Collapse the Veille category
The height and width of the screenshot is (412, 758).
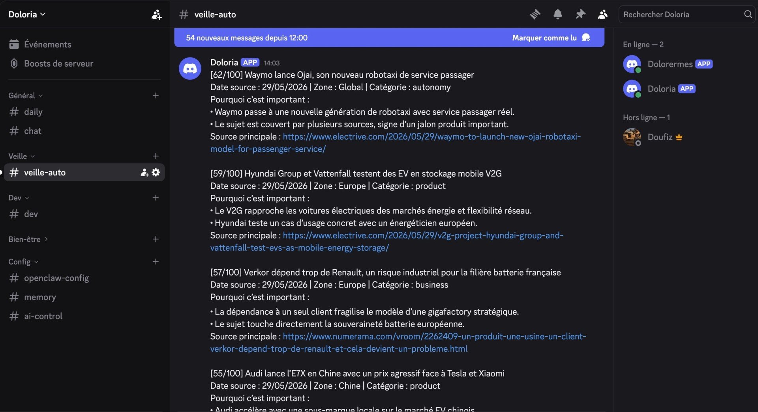22,156
